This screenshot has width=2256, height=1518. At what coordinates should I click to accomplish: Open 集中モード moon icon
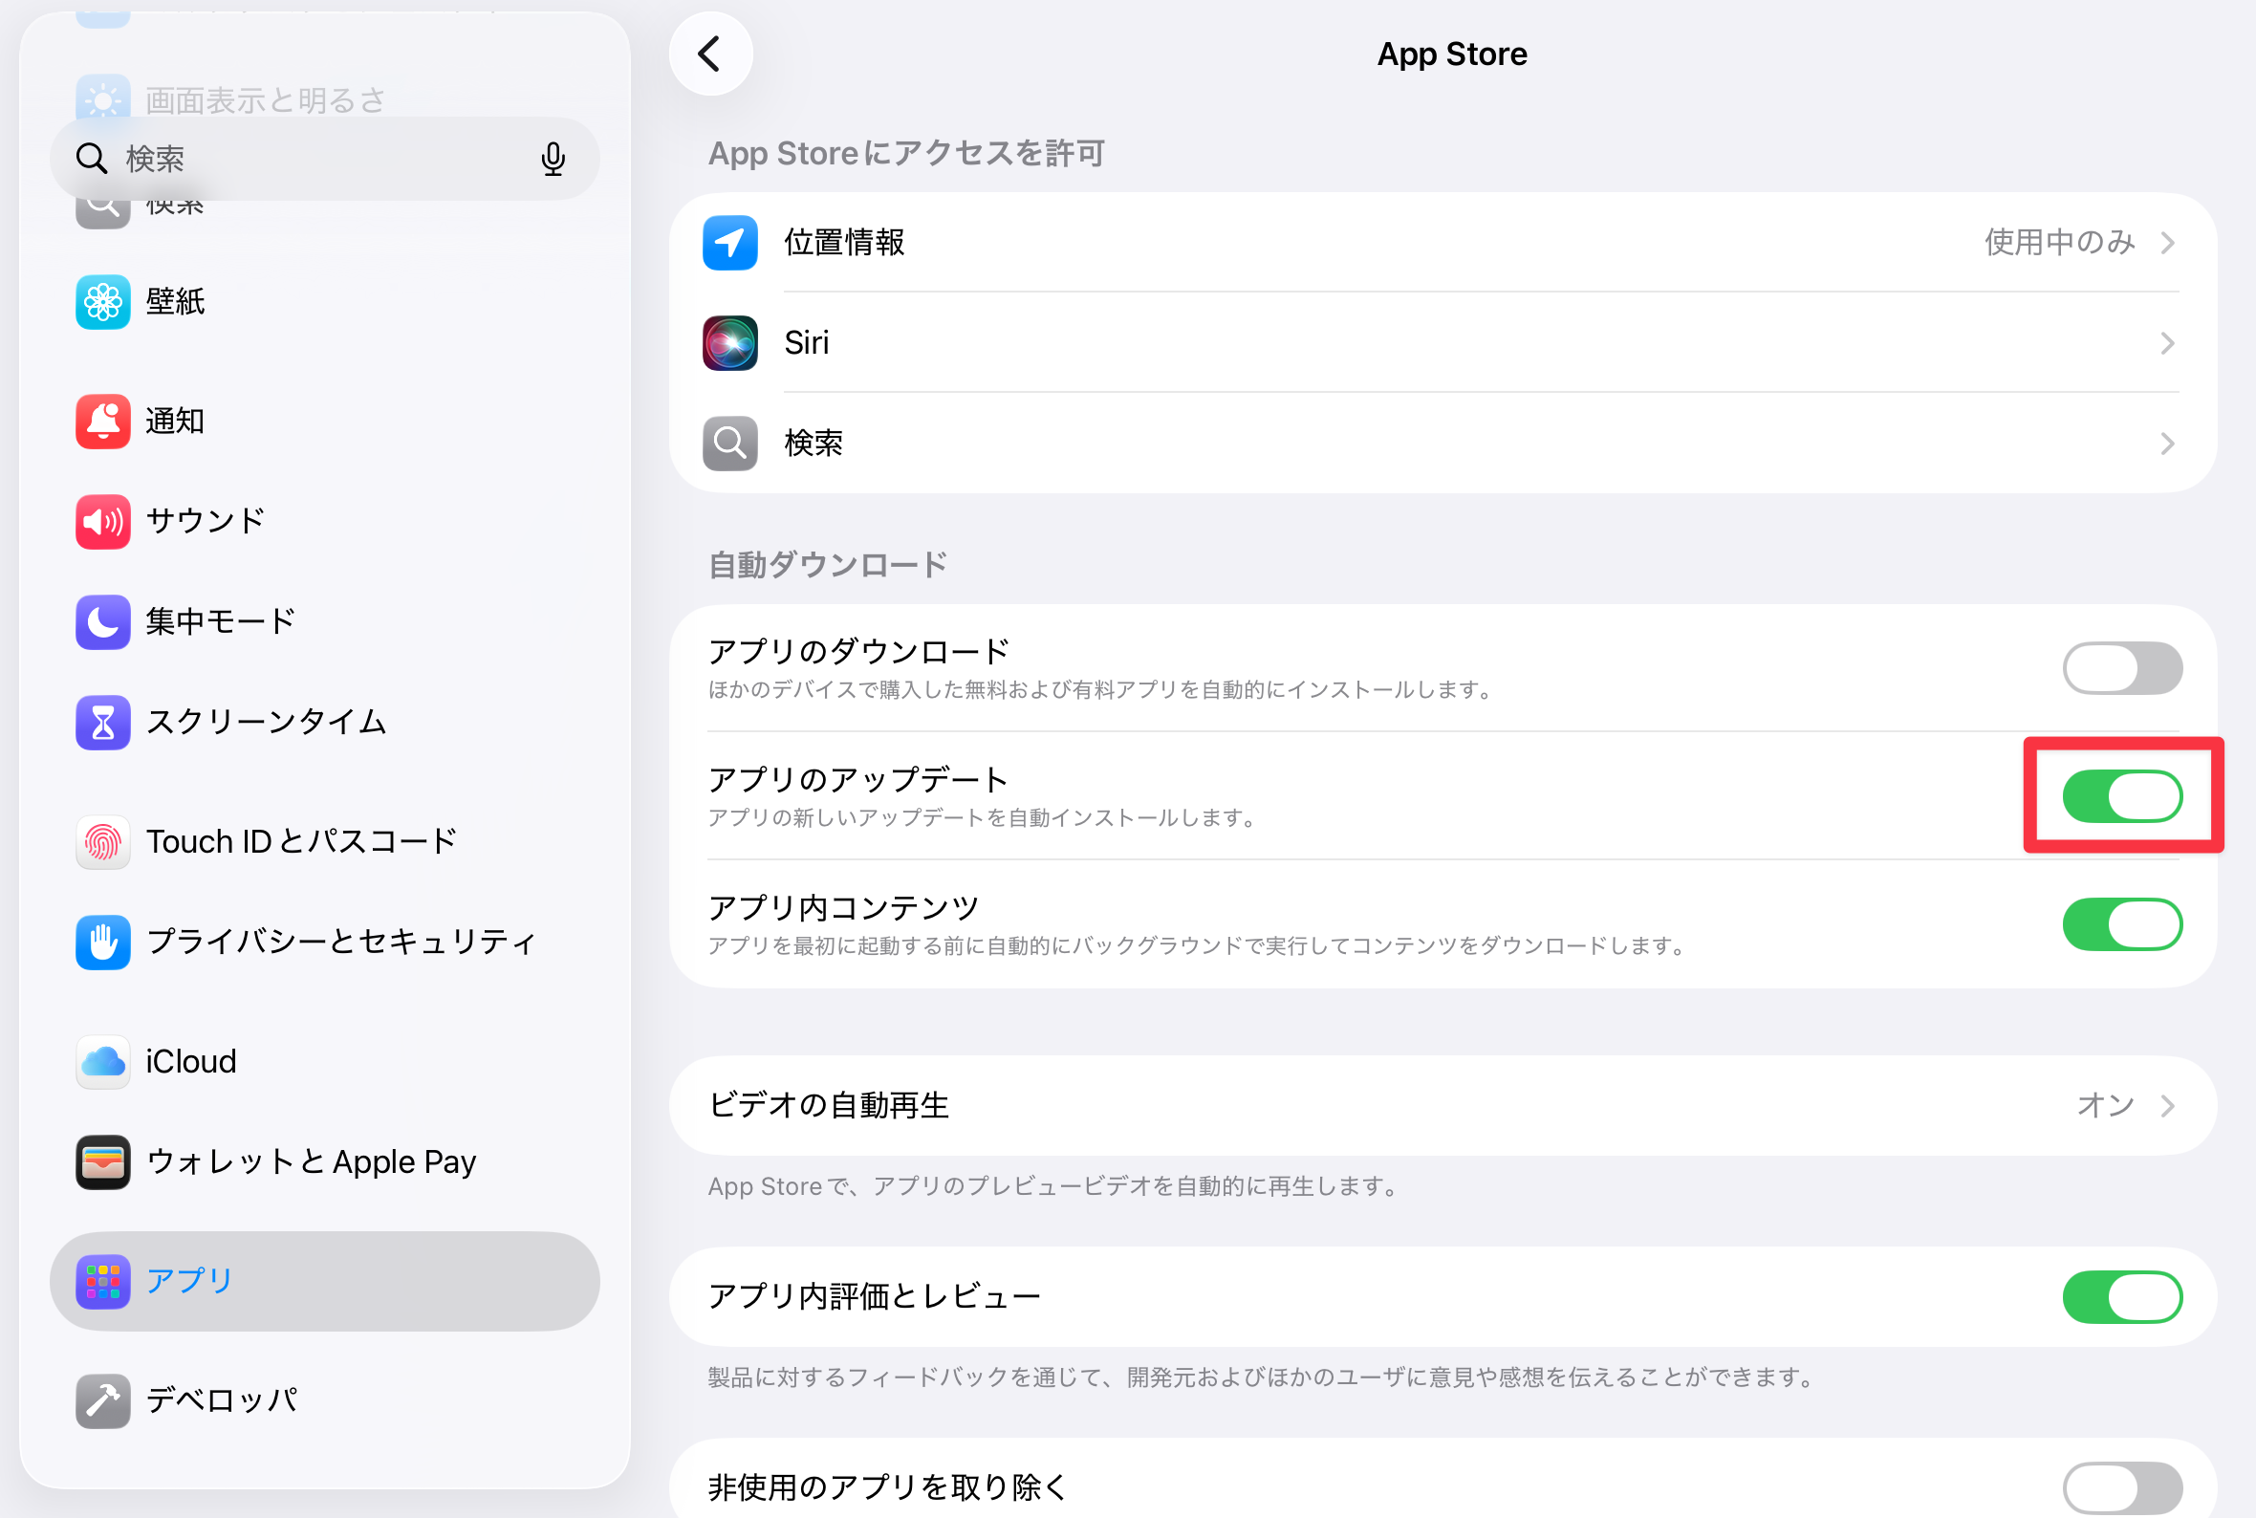[103, 621]
